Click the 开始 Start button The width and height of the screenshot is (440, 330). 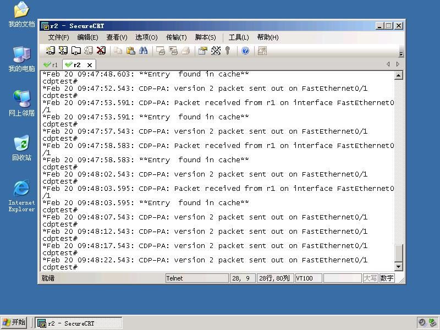click(14, 322)
